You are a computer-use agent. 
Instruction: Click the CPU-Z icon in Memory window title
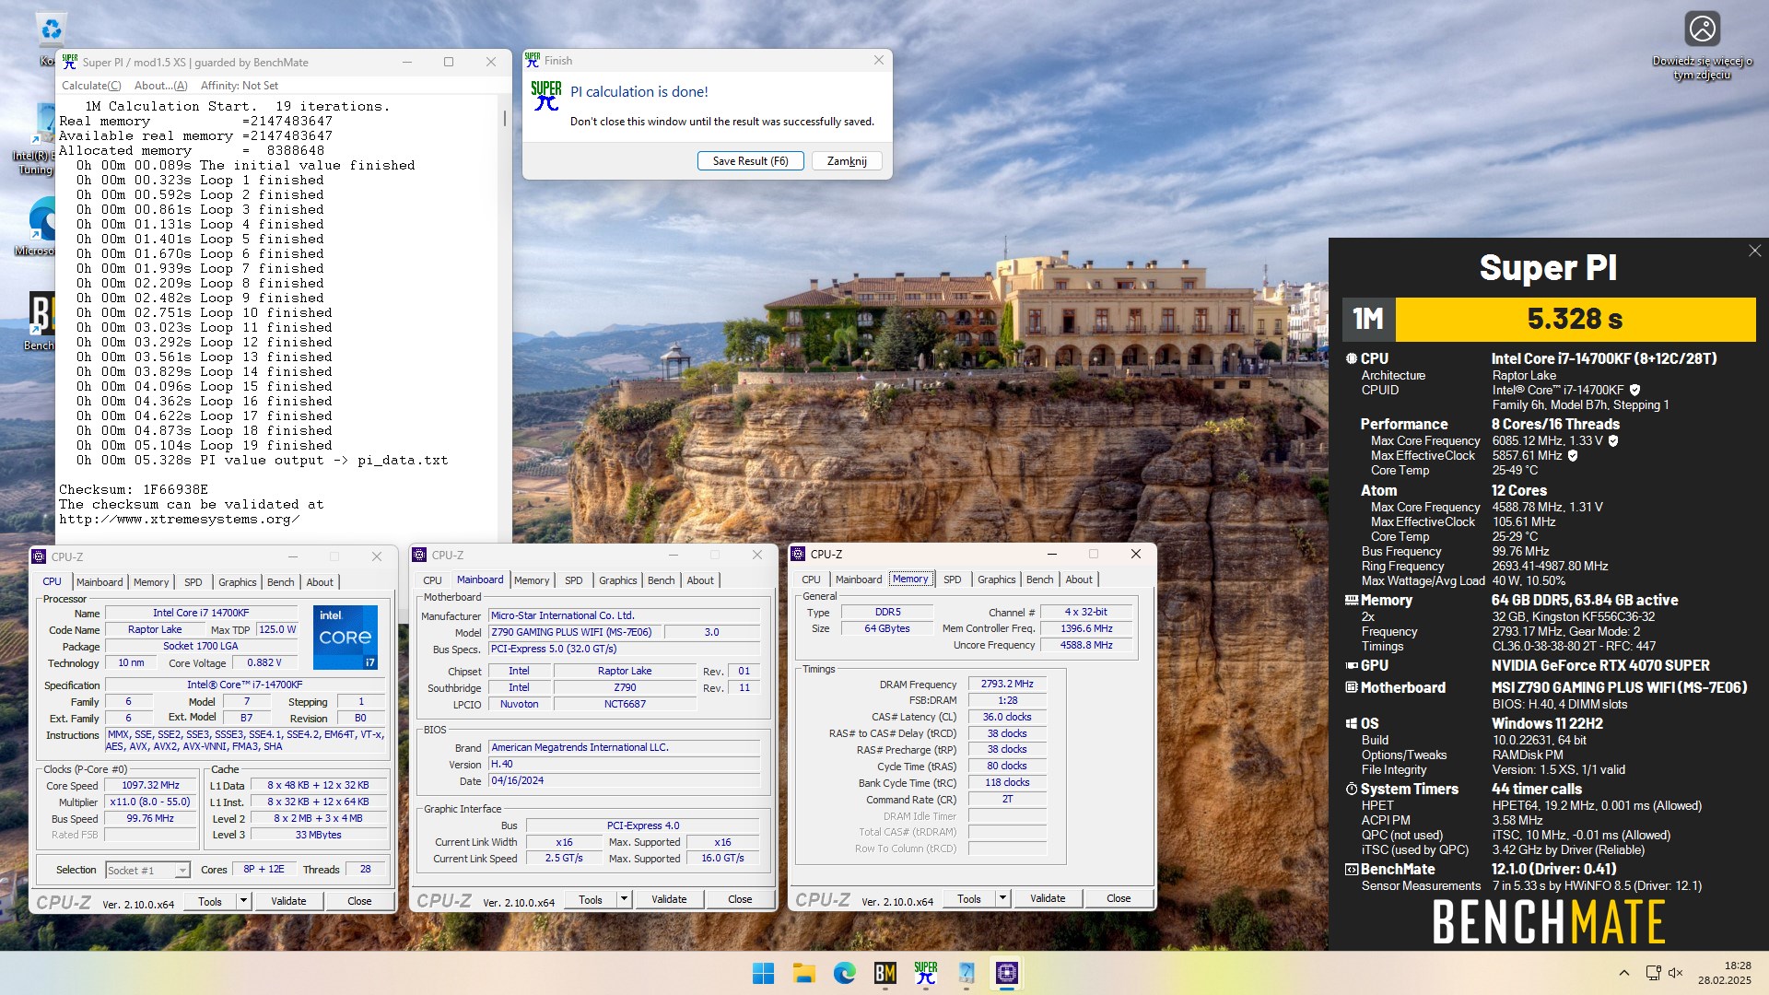[798, 554]
